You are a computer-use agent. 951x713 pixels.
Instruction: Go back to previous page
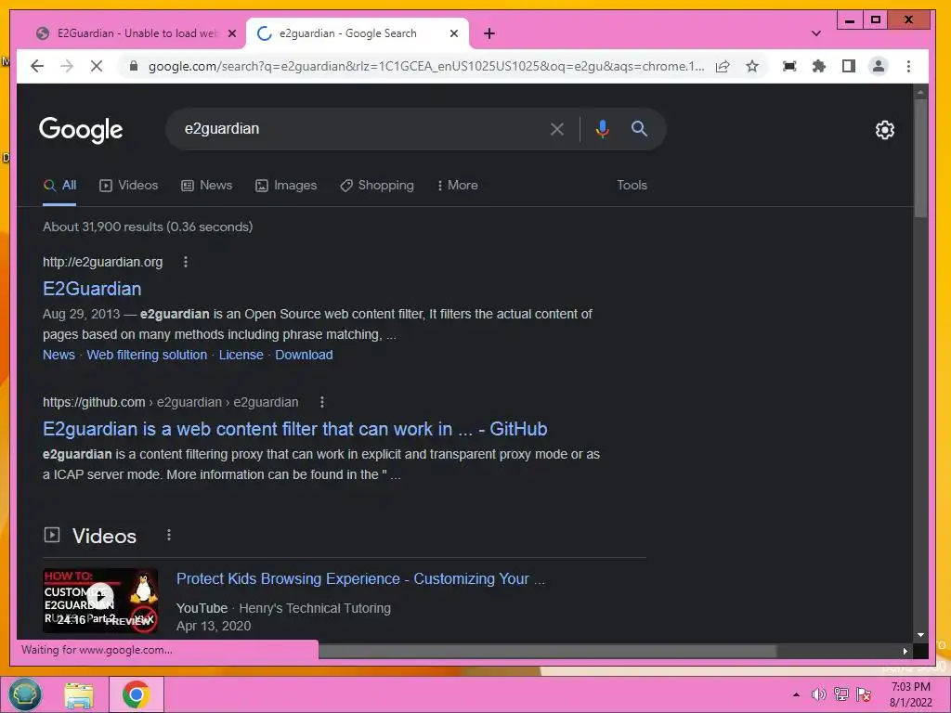[x=37, y=66]
